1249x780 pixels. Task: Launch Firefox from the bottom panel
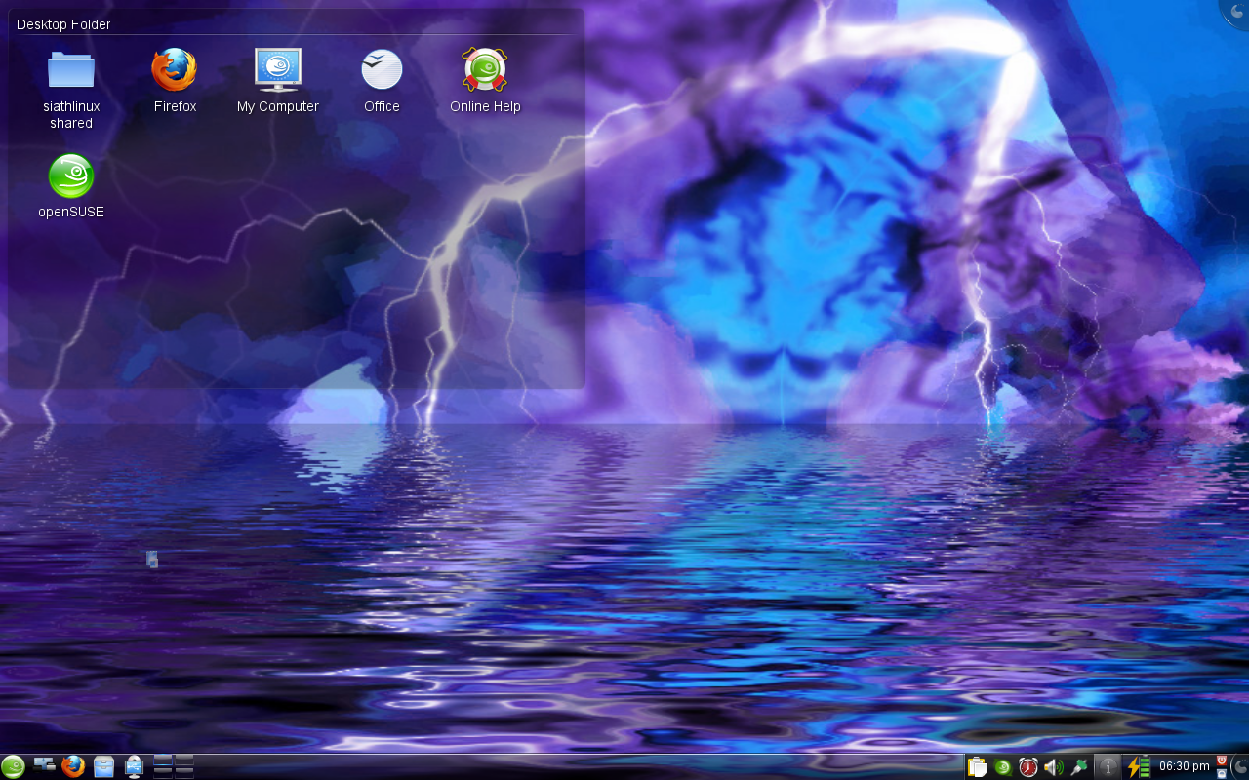coord(73,766)
